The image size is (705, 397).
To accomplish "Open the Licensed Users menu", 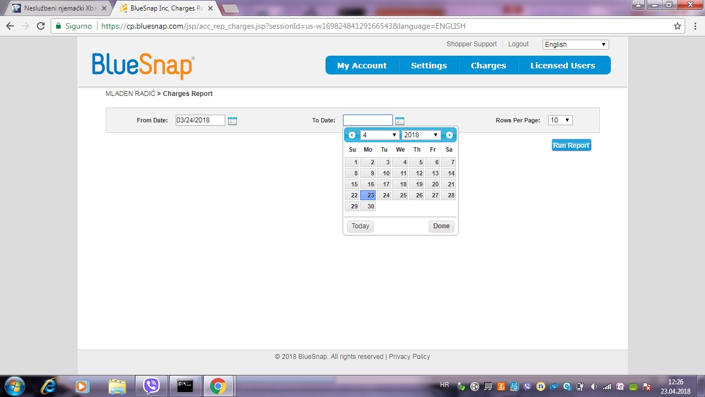I will pos(563,65).
